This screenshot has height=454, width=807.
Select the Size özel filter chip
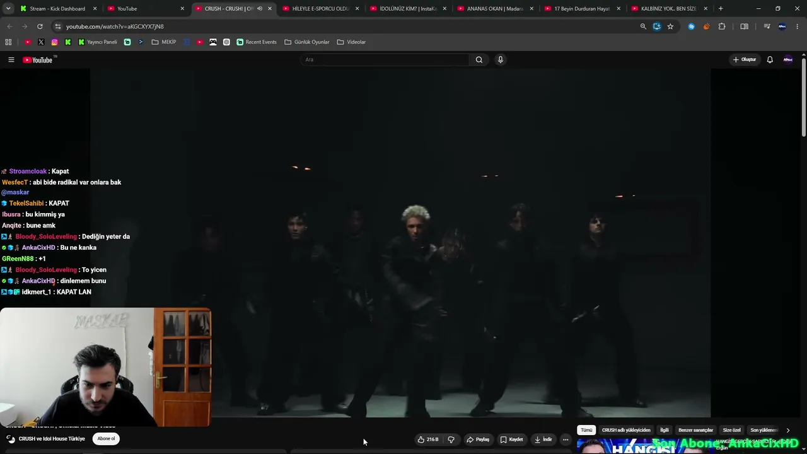pos(731,430)
